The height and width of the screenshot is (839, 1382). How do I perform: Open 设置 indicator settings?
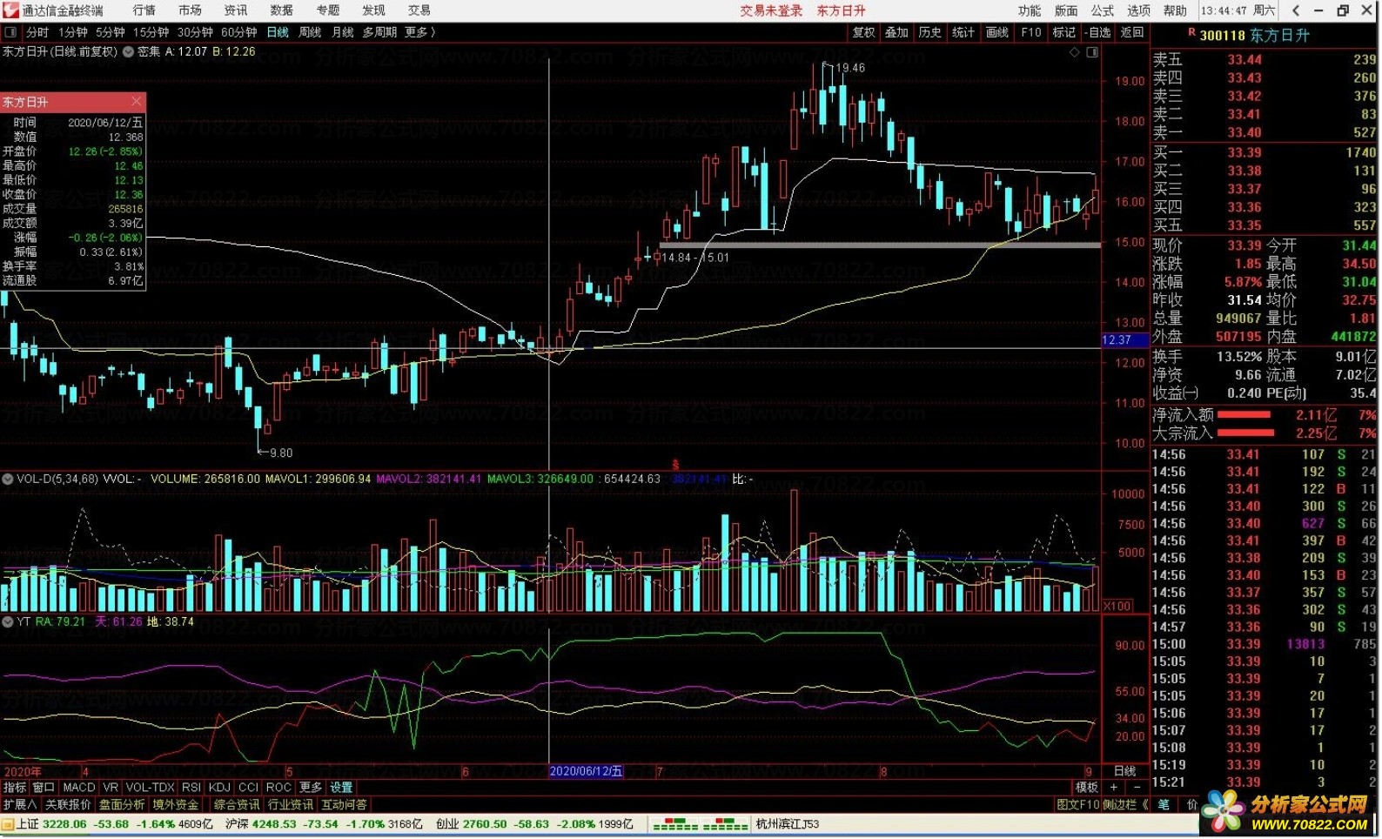coord(341,788)
